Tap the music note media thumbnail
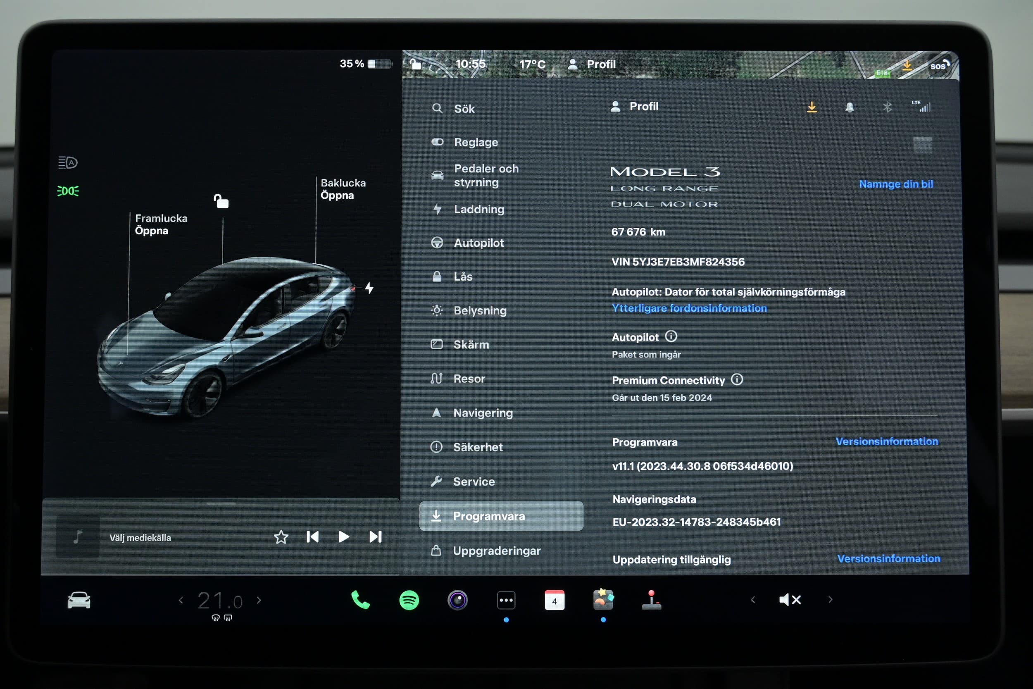 coord(78,536)
